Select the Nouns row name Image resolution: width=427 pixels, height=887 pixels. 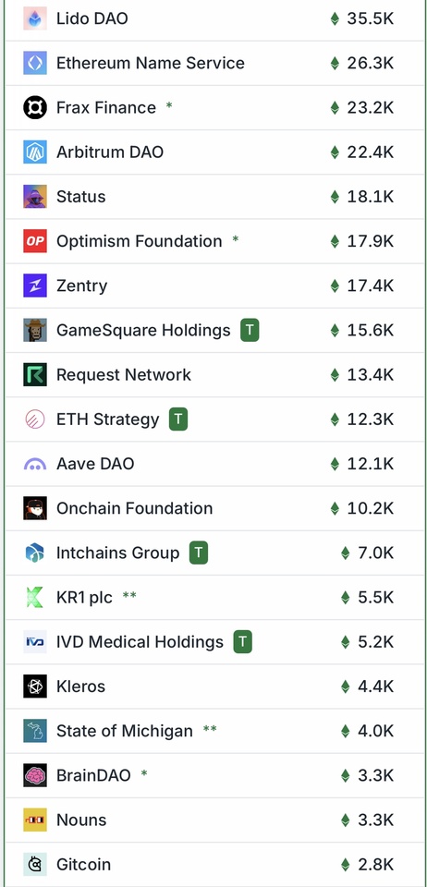pyautogui.click(x=81, y=820)
